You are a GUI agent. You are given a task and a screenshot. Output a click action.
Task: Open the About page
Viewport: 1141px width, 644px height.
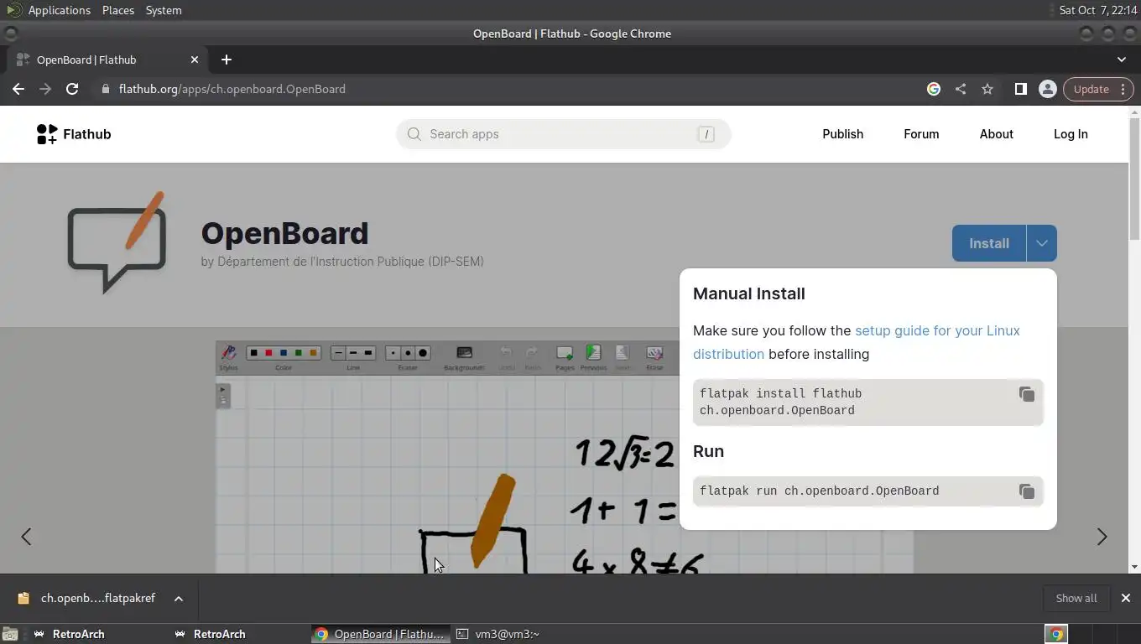[996, 134]
